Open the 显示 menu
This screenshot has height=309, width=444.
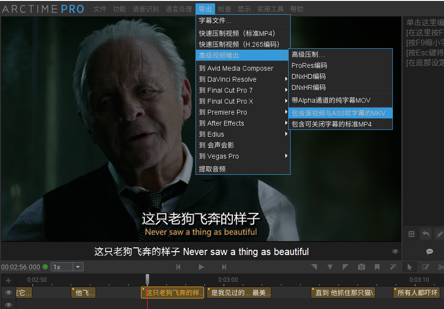coord(244,9)
